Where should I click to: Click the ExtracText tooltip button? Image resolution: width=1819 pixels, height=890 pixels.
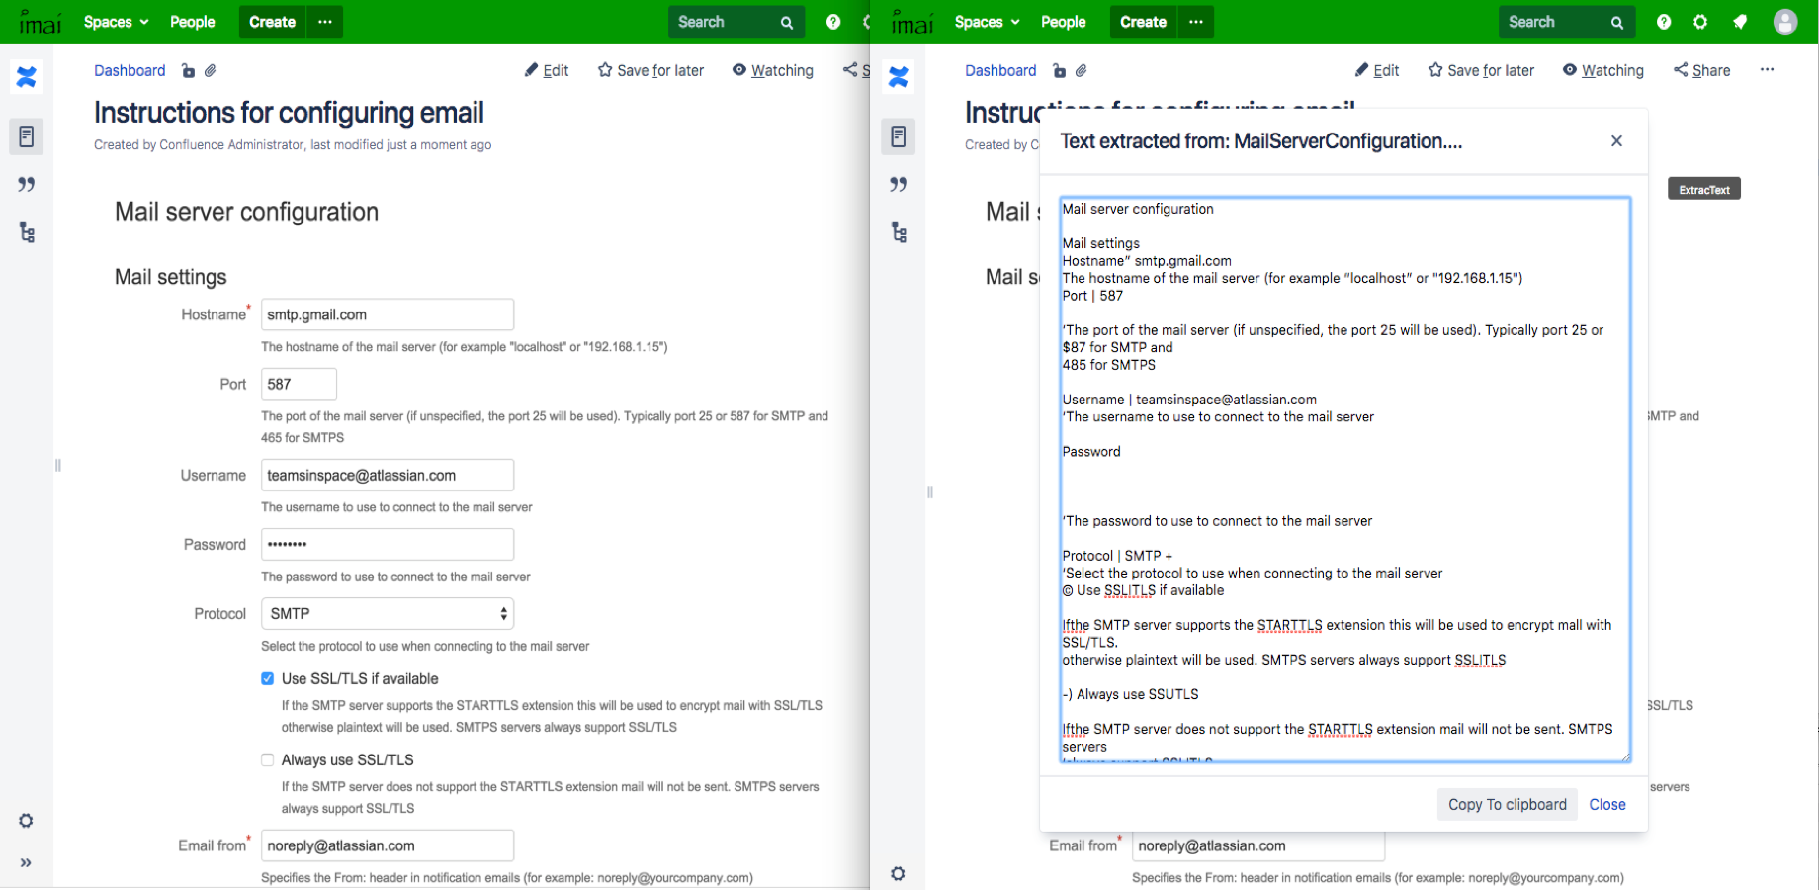(1704, 189)
